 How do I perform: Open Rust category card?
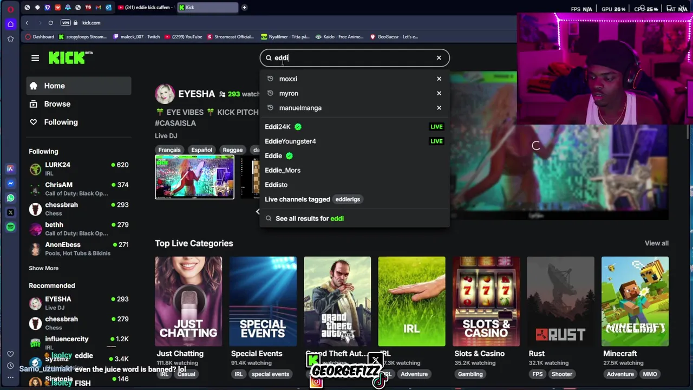click(560, 301)
